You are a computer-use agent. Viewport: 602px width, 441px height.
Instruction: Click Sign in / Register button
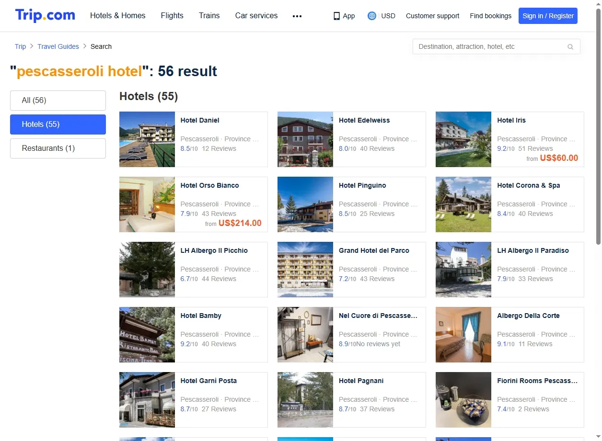[x=548, y=16]
